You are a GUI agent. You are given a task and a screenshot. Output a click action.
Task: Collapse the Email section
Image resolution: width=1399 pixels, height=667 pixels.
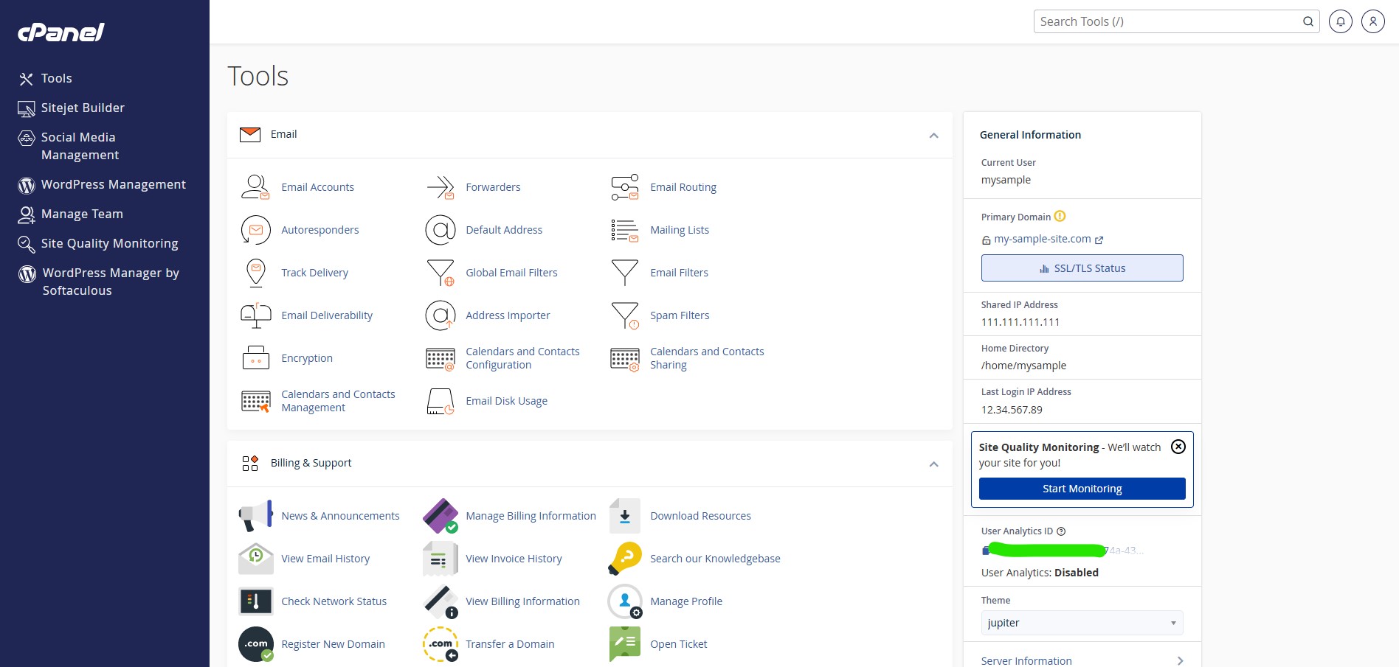(x=933, y=135)
